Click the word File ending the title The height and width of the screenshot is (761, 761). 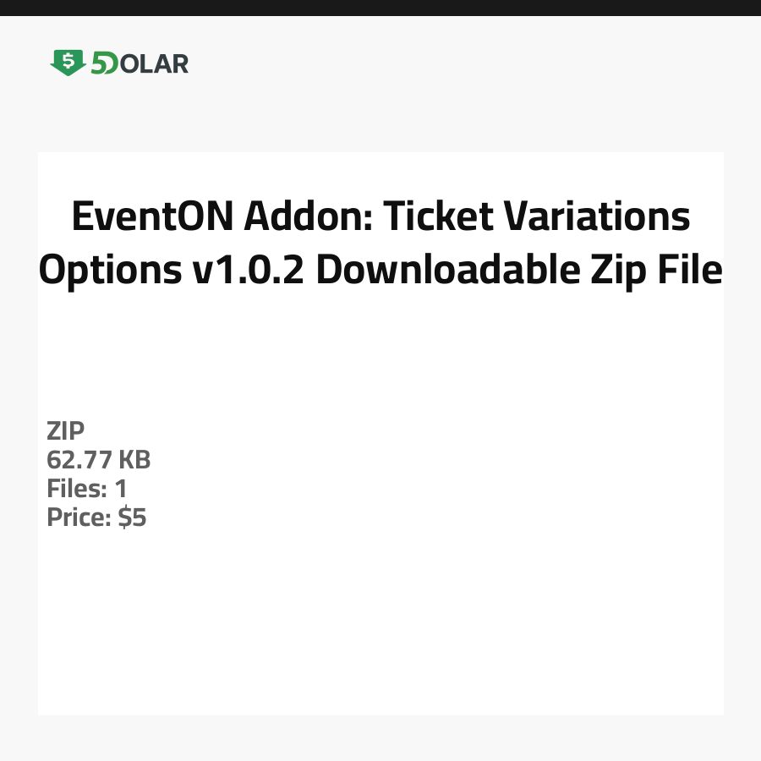pyautogui.click(x=689, y=271)
